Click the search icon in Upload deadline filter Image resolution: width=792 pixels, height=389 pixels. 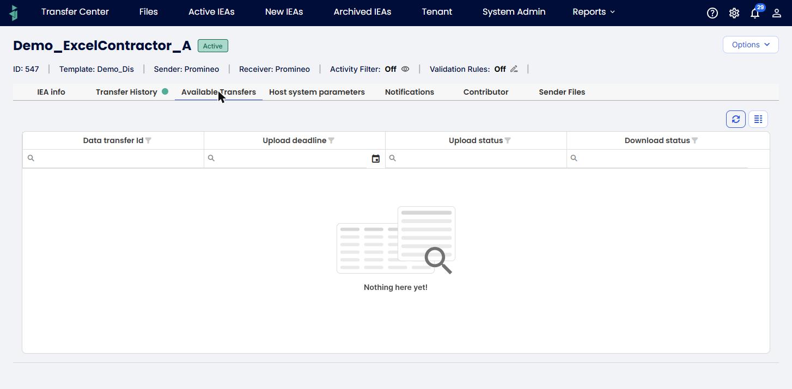tap(211, 158)
